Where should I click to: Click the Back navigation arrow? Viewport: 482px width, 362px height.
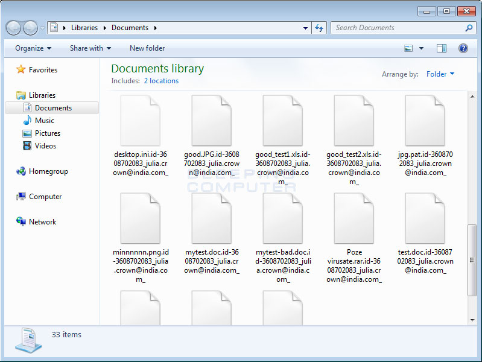point(13,28)
